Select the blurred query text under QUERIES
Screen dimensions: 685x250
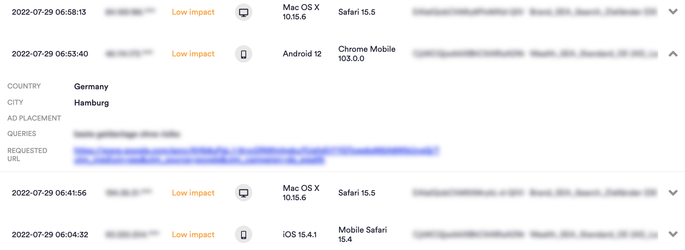click(128, 135)
